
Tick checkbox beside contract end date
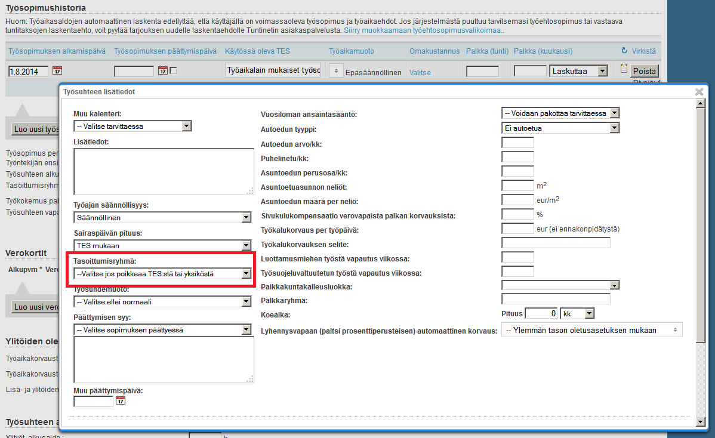173,71
